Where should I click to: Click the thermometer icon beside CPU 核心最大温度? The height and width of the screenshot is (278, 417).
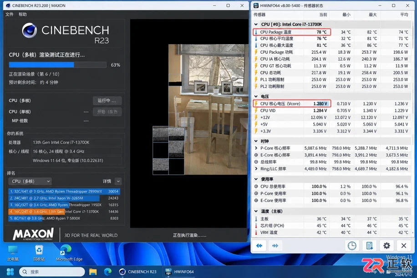point(256,45)
